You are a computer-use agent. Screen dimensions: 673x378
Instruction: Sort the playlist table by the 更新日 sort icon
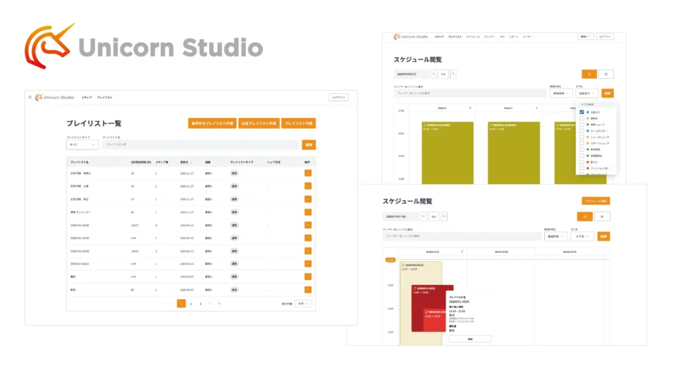click(191, 163)
